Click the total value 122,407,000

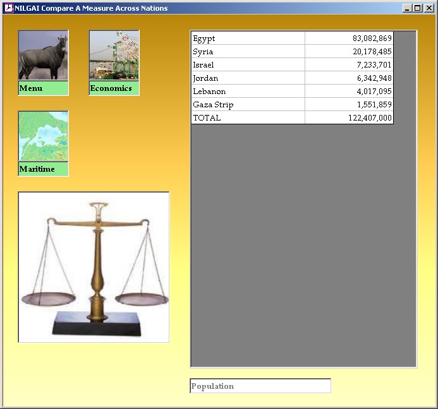click(x=349, y=118)
